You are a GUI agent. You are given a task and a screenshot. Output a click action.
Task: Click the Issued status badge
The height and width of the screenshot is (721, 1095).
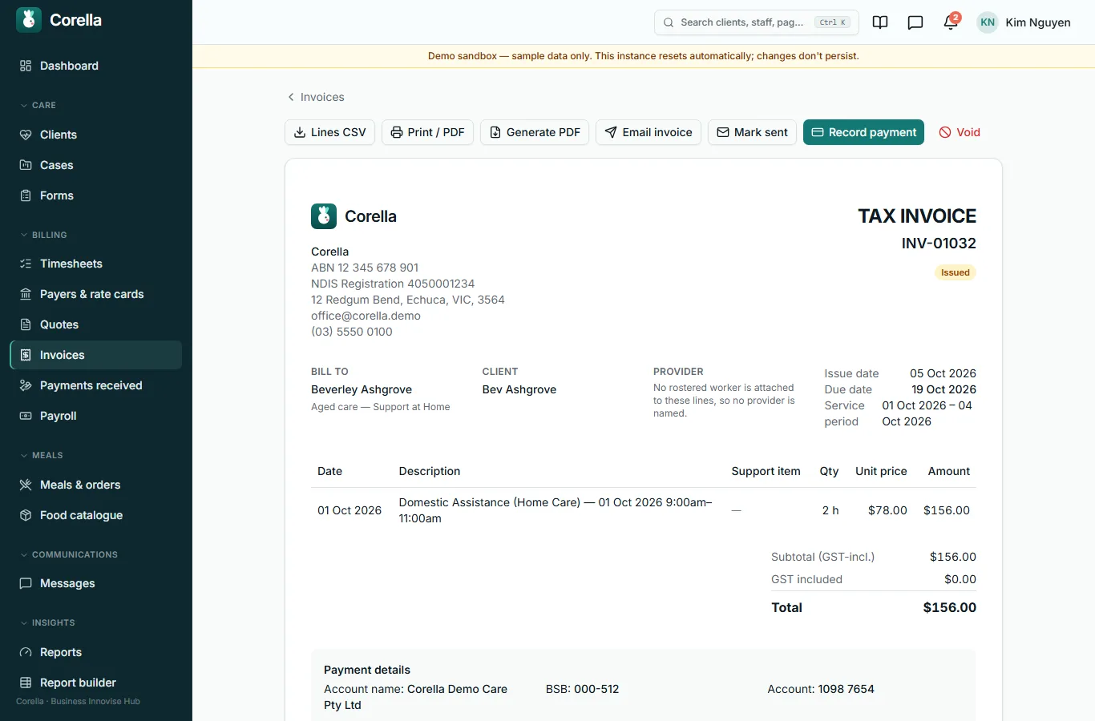point(955,272)
